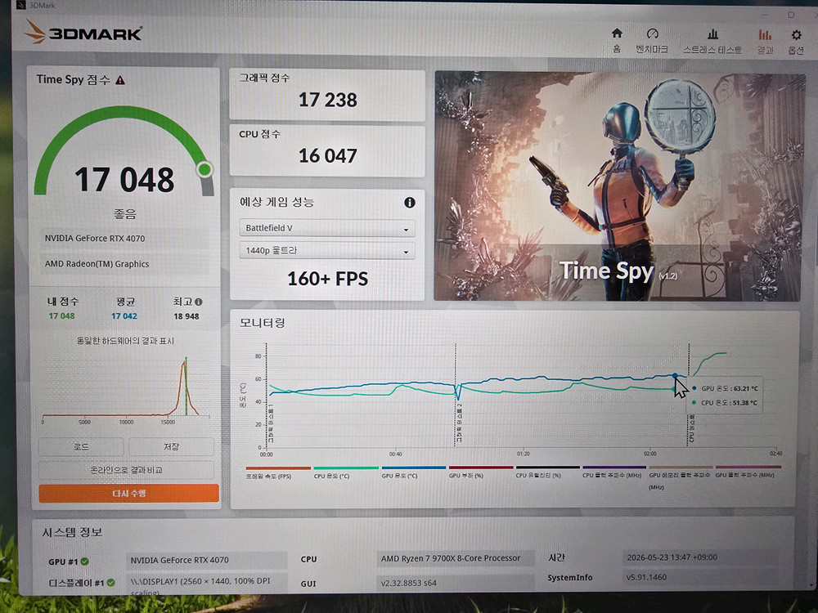Click the 3DMark logo
818x613 pixels.
pos(83,33)
